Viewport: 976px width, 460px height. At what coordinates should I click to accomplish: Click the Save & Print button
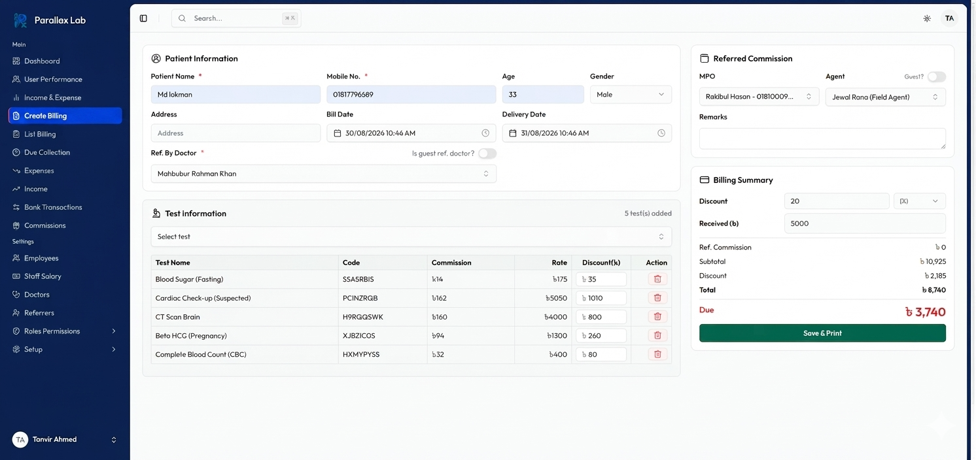tap(822, 333)
